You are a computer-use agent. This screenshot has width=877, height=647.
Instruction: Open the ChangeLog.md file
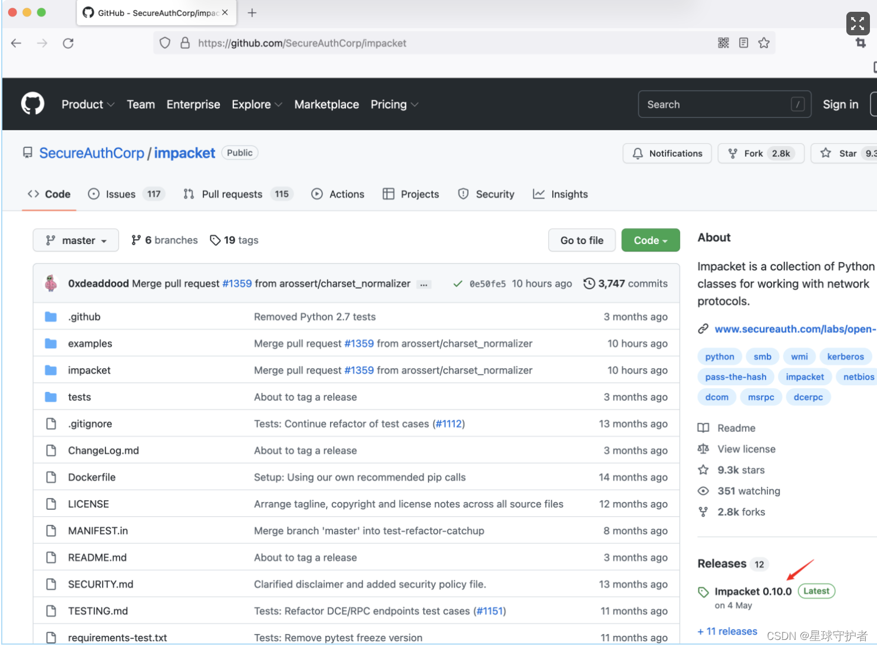(103, 451)
